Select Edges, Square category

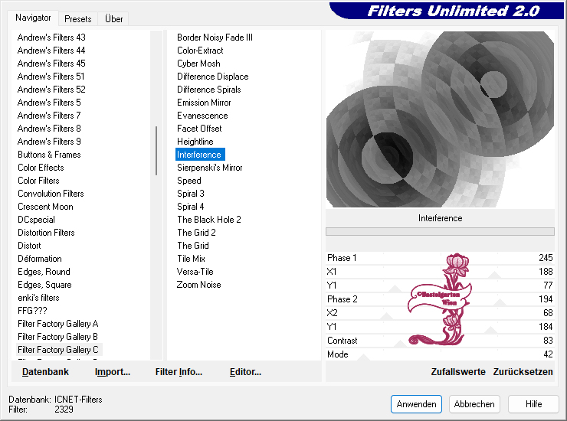pos(44,285)
